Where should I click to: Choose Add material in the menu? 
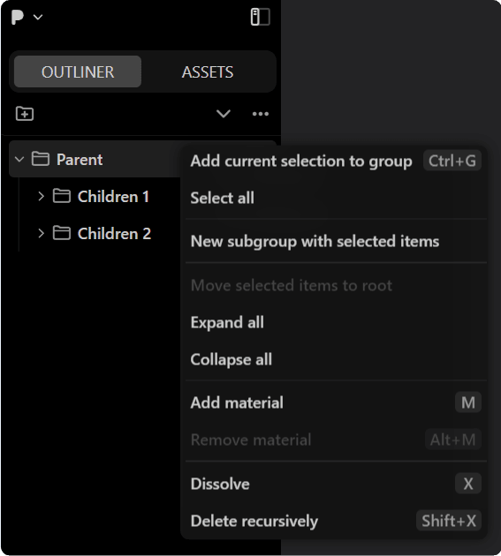tap(336, 402)
